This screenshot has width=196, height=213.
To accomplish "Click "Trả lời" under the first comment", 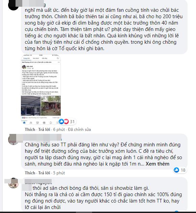I will [44, 130].
